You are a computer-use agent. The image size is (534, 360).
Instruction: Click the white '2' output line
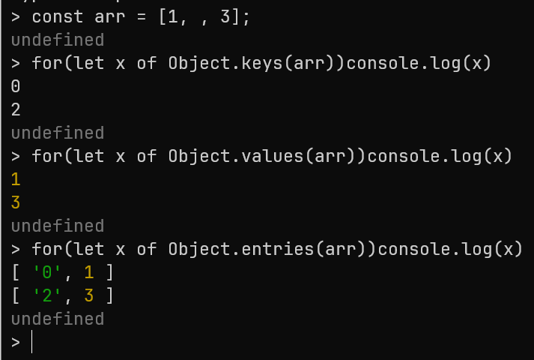16,110
